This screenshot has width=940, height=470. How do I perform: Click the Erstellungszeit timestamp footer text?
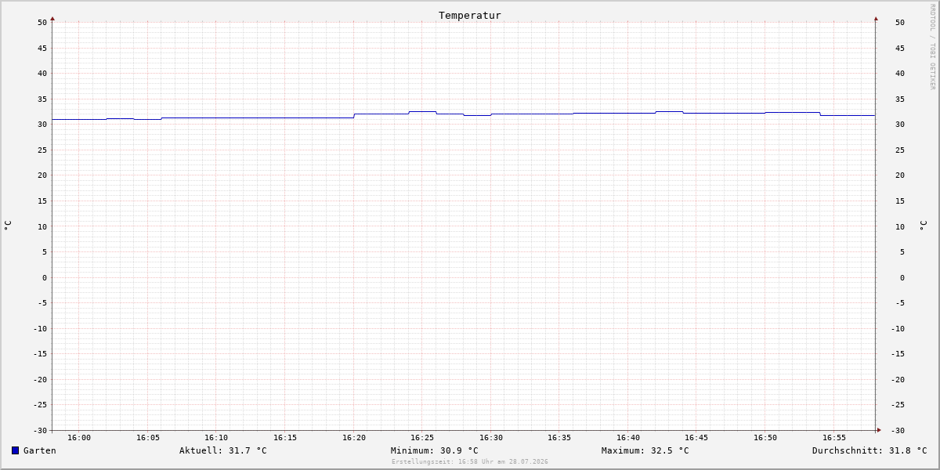[470, 462]
